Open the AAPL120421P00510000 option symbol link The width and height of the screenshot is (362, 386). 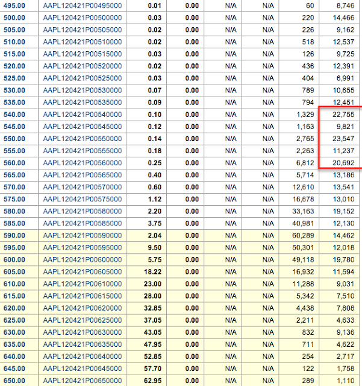tap(83, 42)
